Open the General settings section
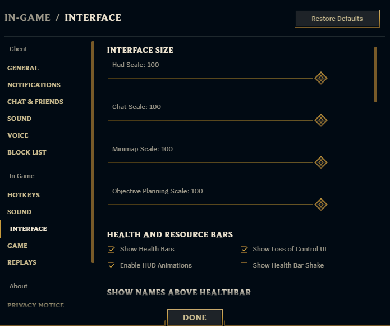The image size is (390, 326). coord(23,68)
